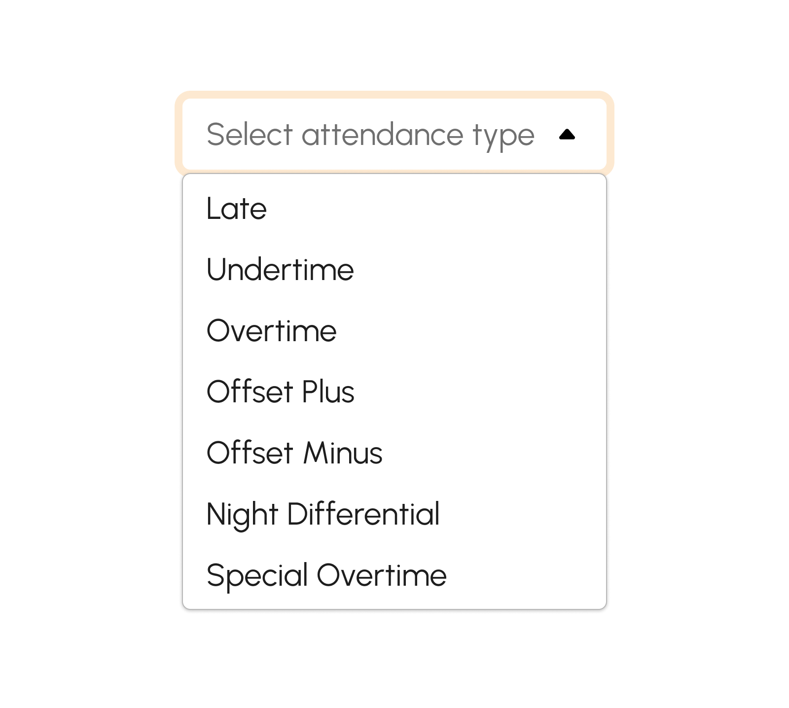Collapse the attendance type dropdown
Viewport: 789px width, 708px height.
tap(567, 134)
